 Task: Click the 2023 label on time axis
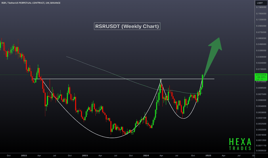tap(85, 155)
